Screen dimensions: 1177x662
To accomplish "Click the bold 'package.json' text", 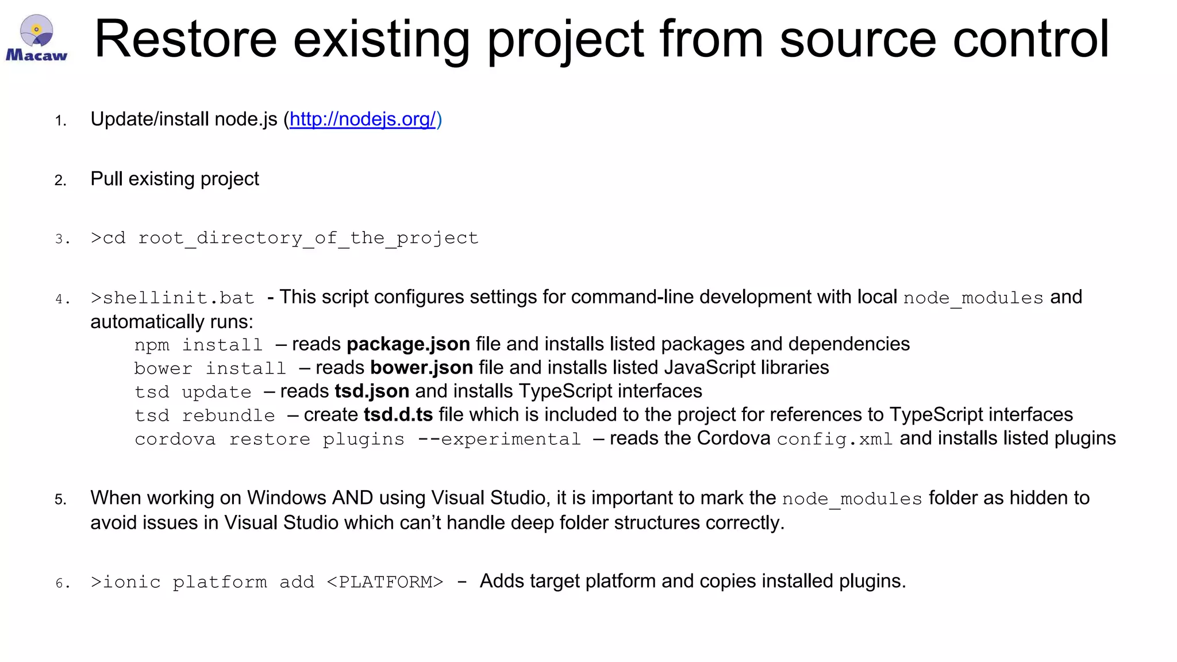I will 408,344.
